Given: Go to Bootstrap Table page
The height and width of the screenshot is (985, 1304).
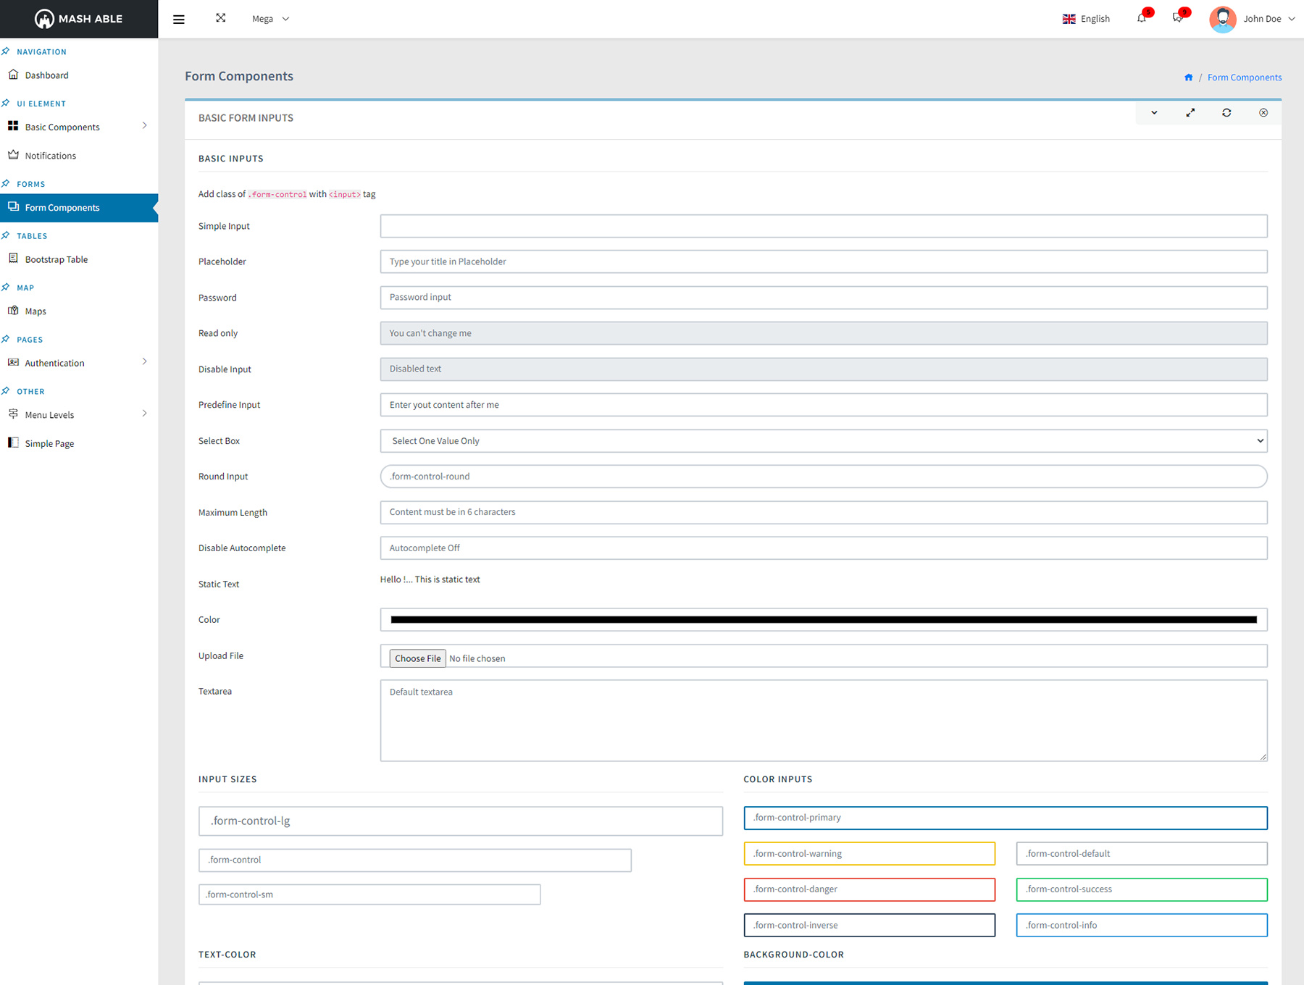Looking at the screenshot, I should 56,259.
